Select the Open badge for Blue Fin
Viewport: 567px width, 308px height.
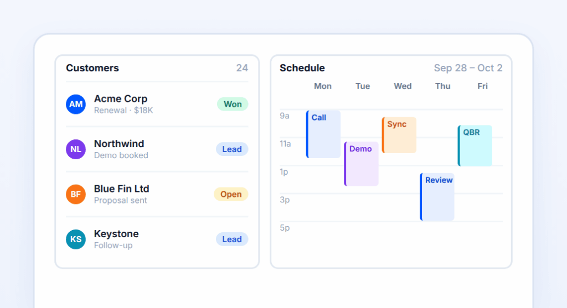tap(231, 194)
